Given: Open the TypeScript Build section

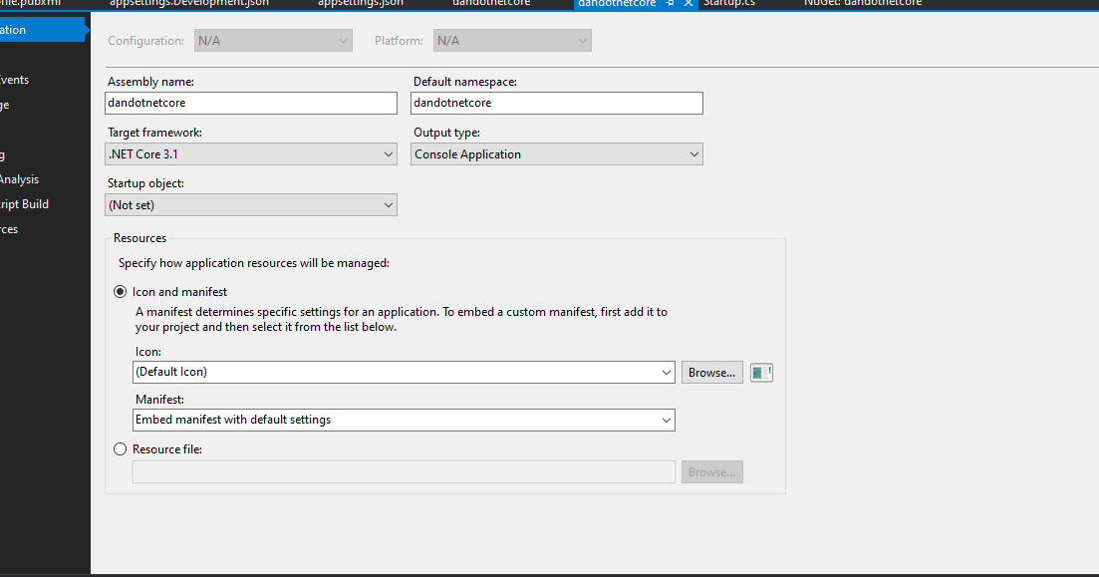Looking at the screenshot, I should click(22, 204).
